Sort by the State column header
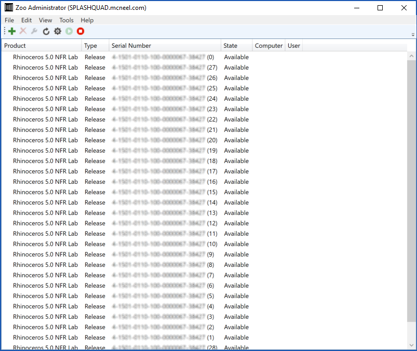 (x=236, y=46)
